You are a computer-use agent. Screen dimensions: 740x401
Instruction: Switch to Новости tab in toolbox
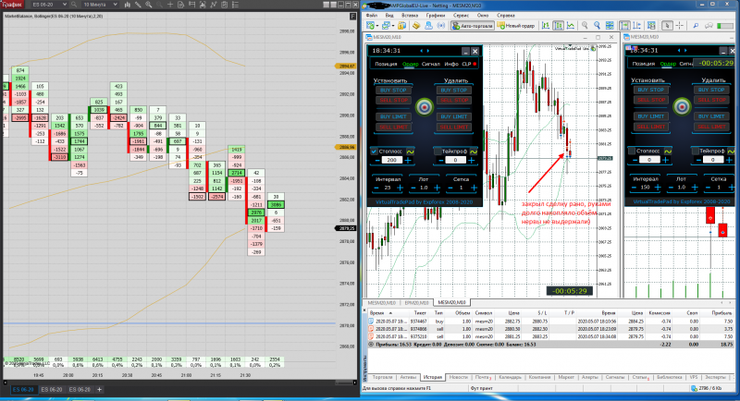click(x=458, y=378)
